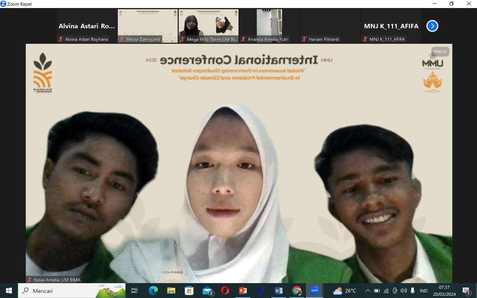This screenshot has height=298, width=477.
Task: Click the Zoom taskbar icon
Action: (315, 291)
